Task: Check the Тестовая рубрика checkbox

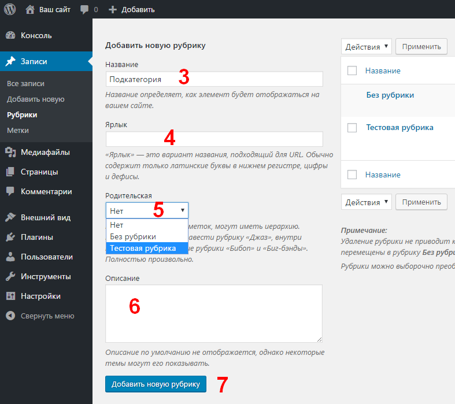Action: point(352,128)
